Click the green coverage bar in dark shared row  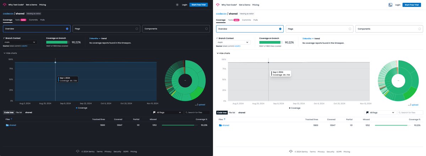180,125
